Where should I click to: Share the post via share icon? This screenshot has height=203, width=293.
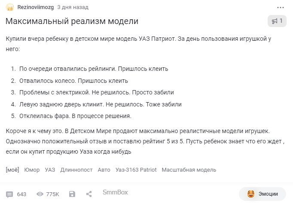[x=89, y=194]
